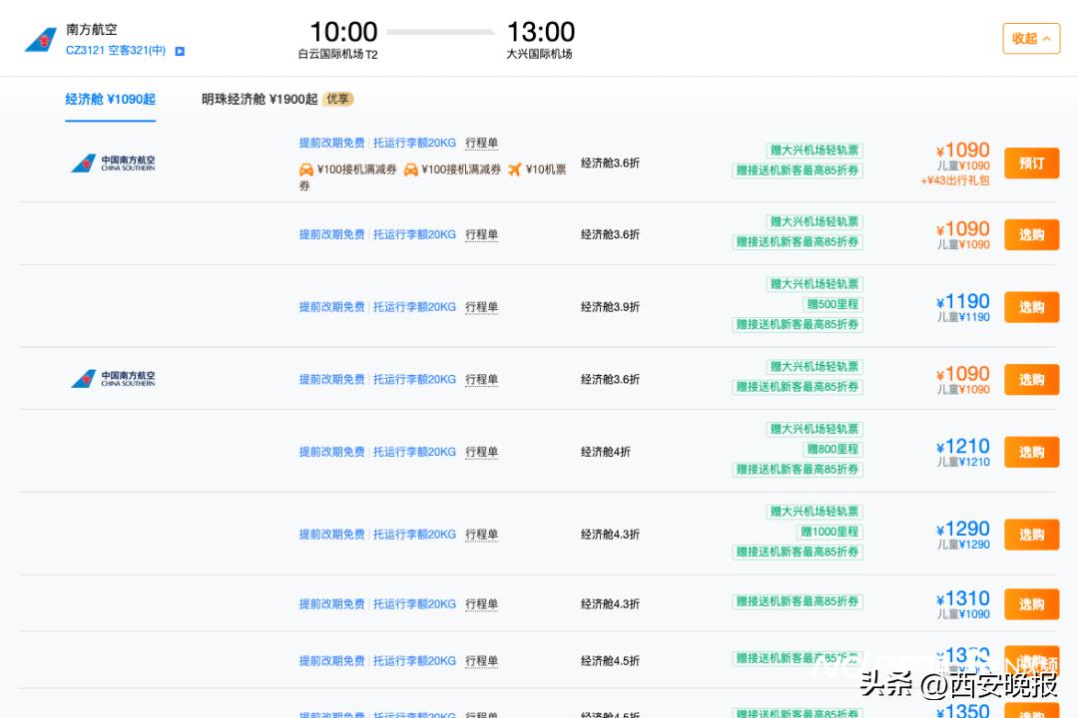Viewport: 1078px width, 718px height.
Task: Open flight details link CZ3121 空客321(中)
Action: (x=116, y=50)
